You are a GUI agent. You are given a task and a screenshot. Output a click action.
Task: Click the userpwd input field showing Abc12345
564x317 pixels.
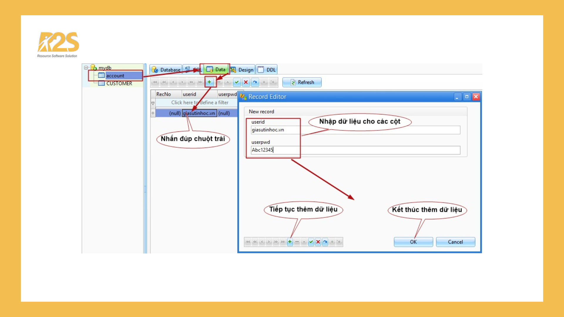click(323, 150)
